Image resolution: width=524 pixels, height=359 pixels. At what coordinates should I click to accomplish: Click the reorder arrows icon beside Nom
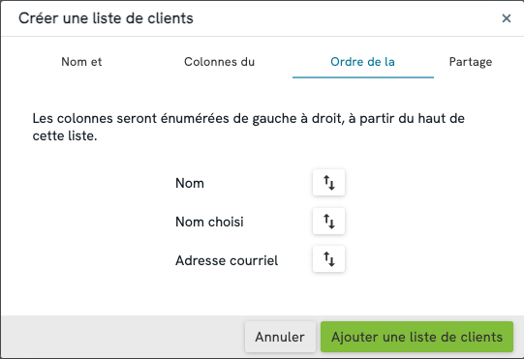click(328, 183)
